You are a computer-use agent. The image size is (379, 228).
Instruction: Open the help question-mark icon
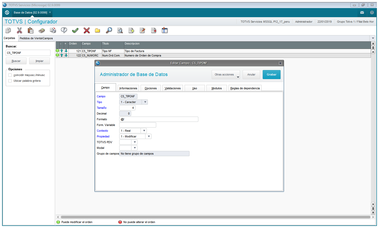point(64,30)
